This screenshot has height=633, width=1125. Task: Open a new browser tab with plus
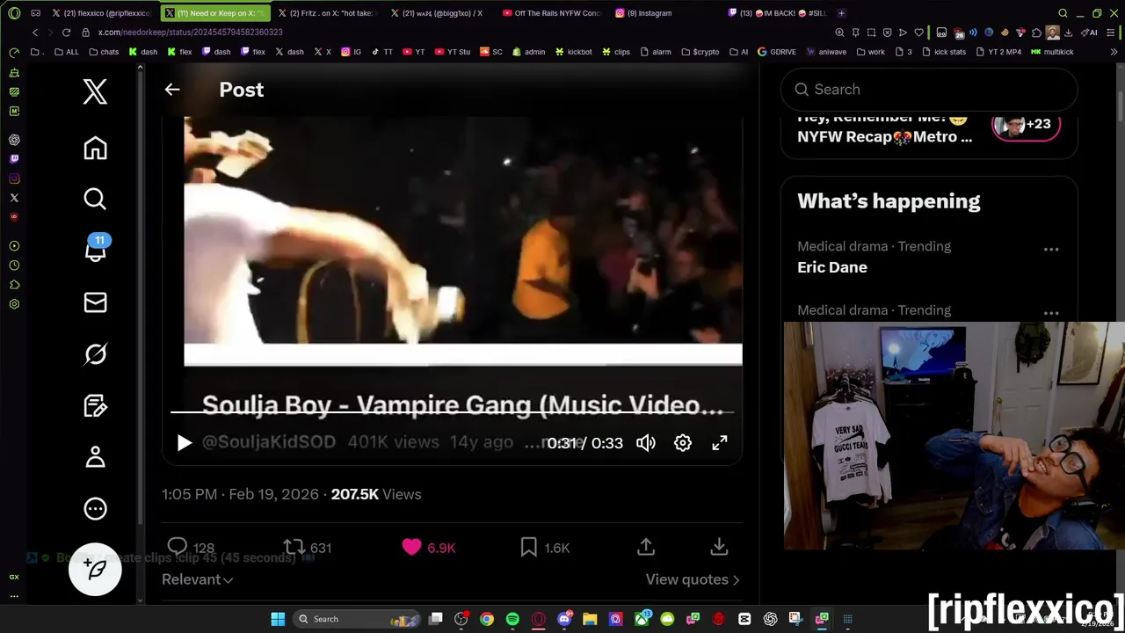click(841, 13)
